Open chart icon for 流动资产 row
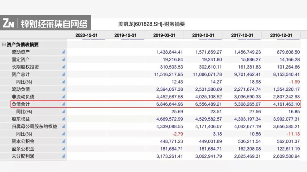The height and width of the screenshot is (172, 307). pyautogui.click(x=64, y=52)
